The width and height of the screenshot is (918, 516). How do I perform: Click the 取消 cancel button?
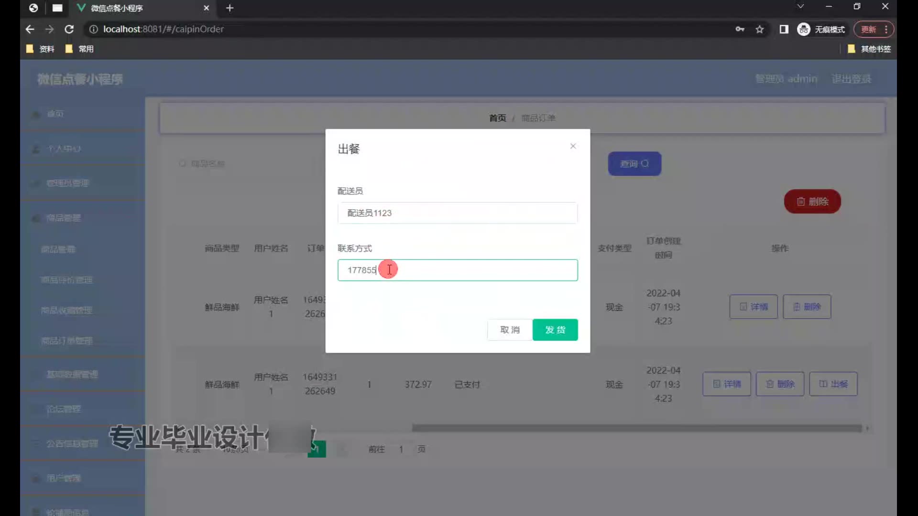coord(510,330)
